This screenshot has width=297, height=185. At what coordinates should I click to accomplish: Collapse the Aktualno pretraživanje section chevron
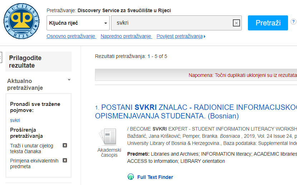[69, 80]
